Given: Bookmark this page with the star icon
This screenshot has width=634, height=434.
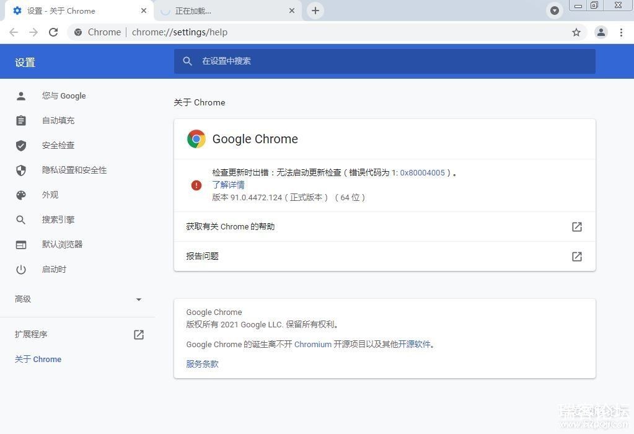Looking at the screenshot, I should [576, 32].
